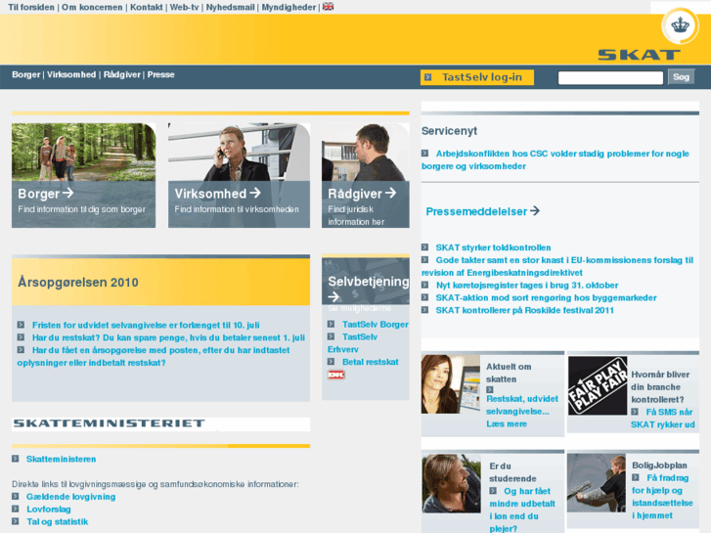This screenshot has height=533, width=711.
Task: Click bullet icon before Betal restskat
Action: [x=331, y=362]
